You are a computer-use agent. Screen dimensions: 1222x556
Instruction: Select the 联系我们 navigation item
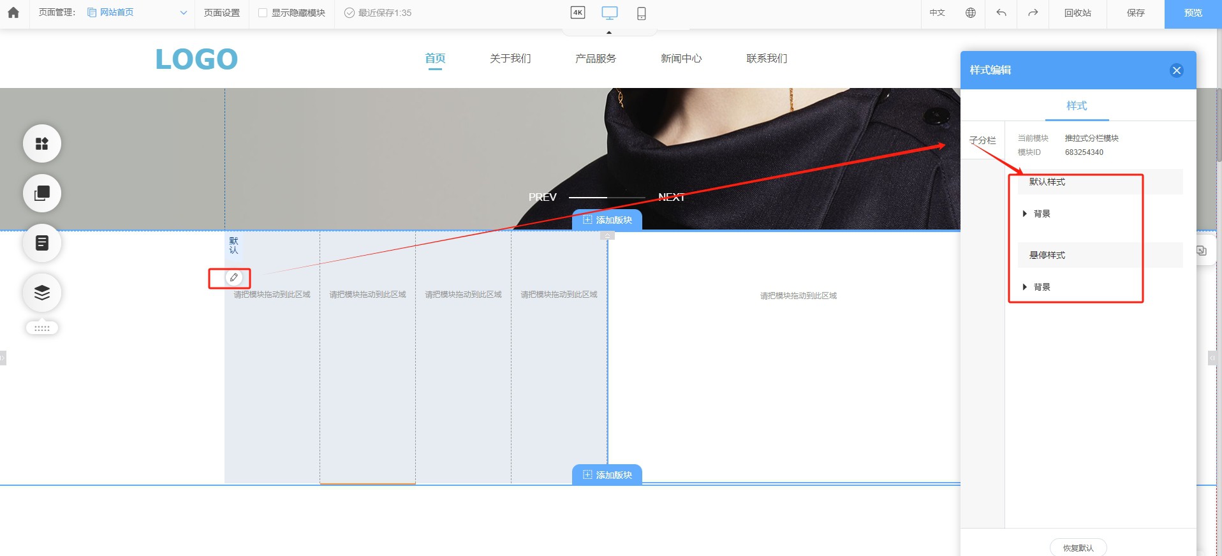[x=767, y=58]
